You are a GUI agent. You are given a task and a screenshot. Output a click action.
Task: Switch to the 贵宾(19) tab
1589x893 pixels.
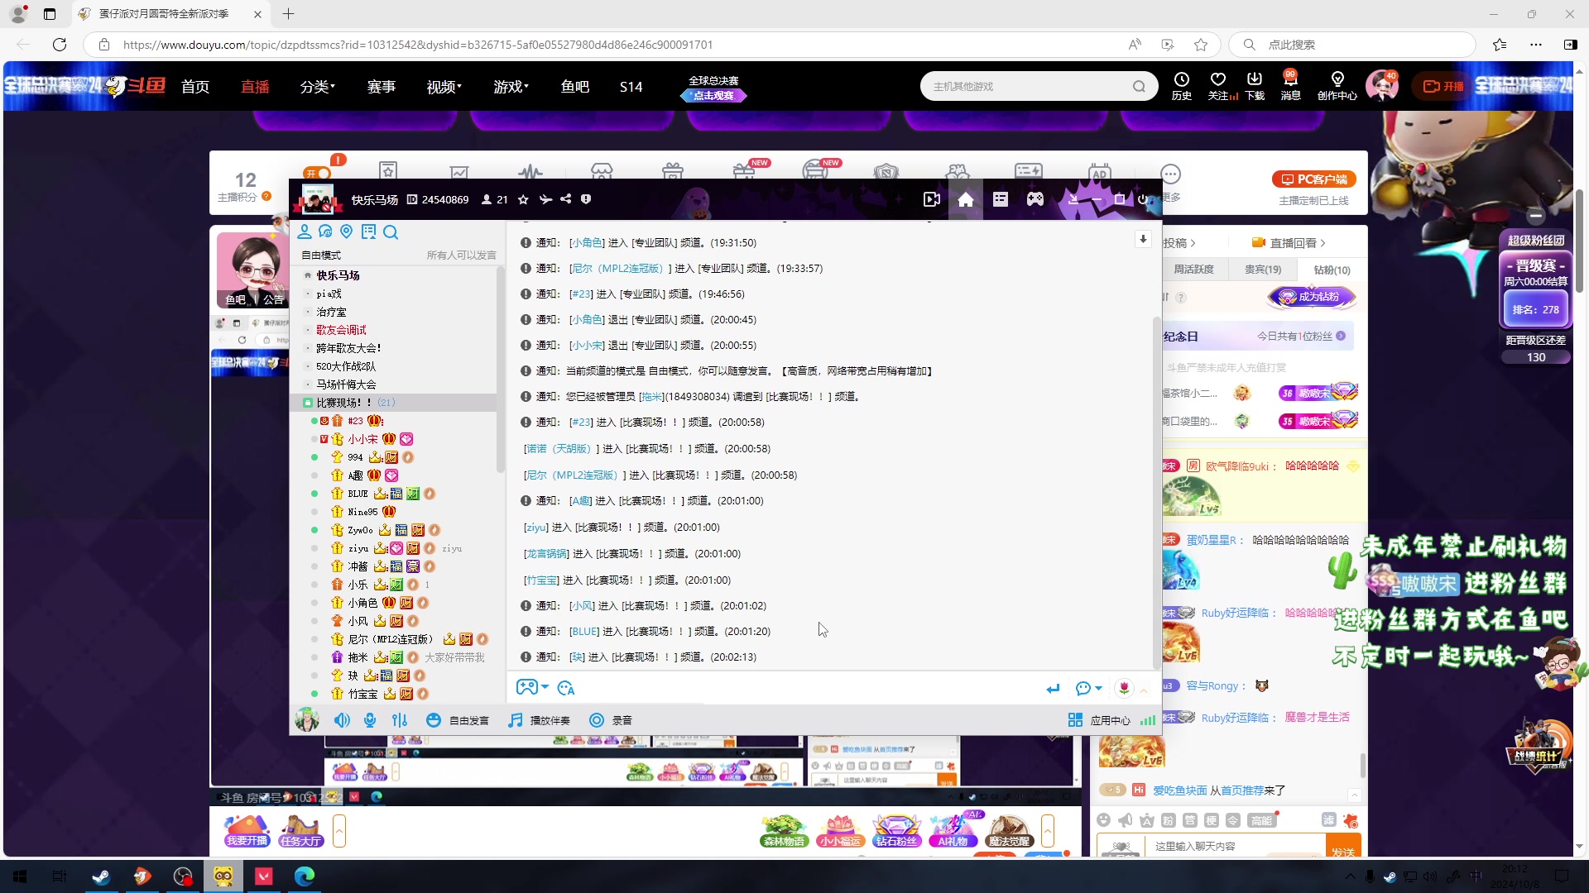1262,270
